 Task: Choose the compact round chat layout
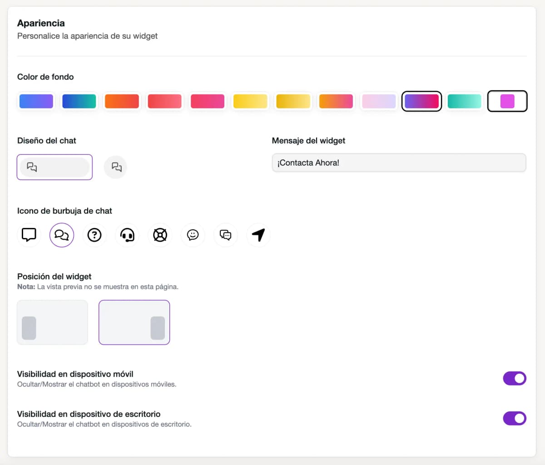point(116,167)
